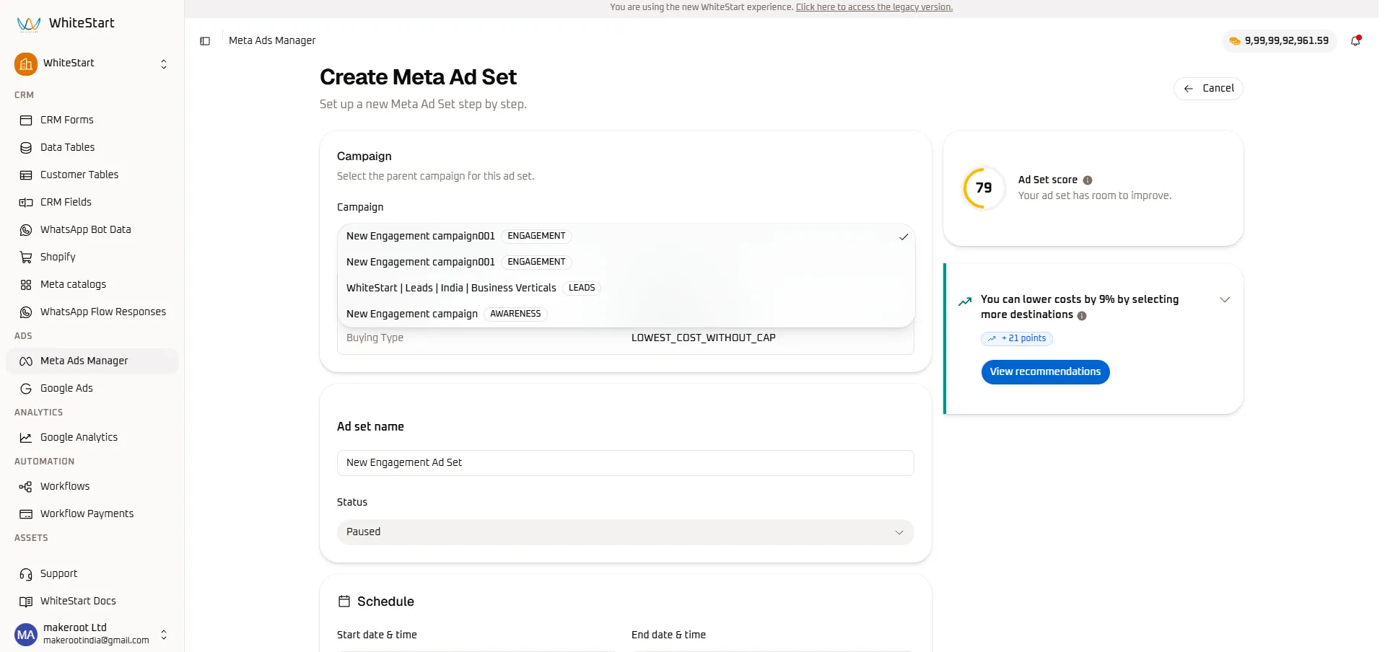Click View recommendations button
The height and width of the screenshot is (652, 1385).
point(1045,372)
